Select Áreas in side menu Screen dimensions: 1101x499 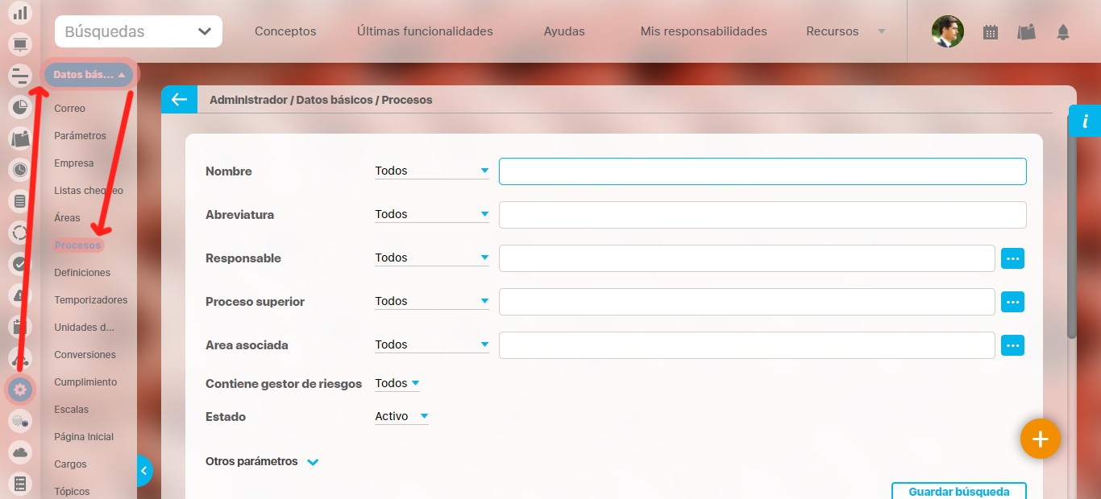[68, 218]
